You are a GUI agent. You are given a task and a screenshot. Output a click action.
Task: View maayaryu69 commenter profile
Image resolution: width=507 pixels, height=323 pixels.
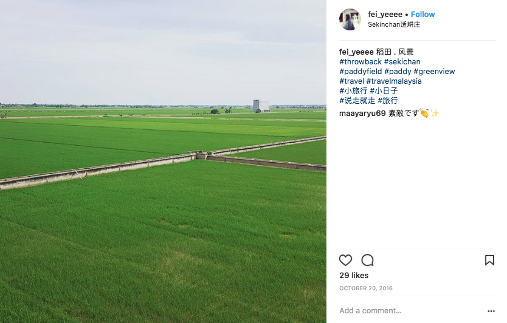pos(362,114)
